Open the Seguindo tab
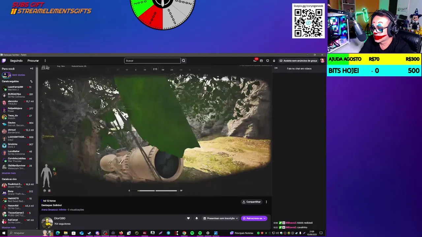This screenshot has width=422, height=237. [x=16, y=61]
